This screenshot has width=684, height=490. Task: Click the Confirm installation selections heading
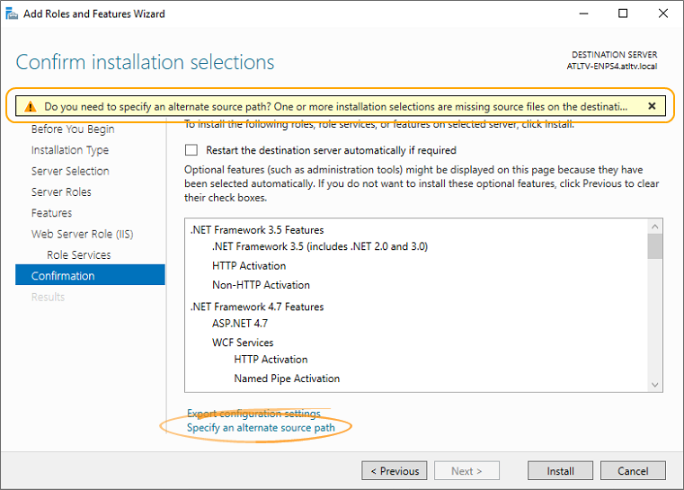(146, 62)
